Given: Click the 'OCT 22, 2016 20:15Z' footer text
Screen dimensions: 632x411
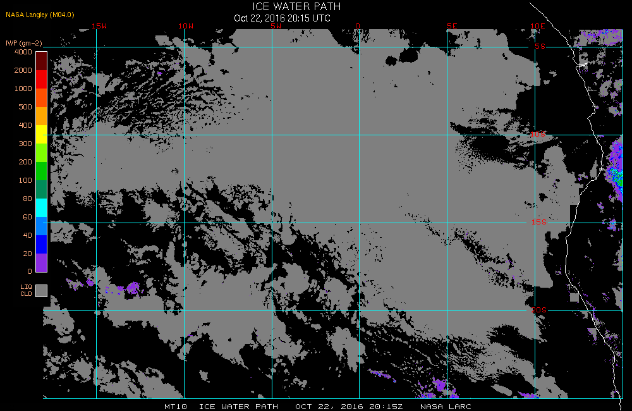Looking at the screenshot, I should (x=349, y=407).
